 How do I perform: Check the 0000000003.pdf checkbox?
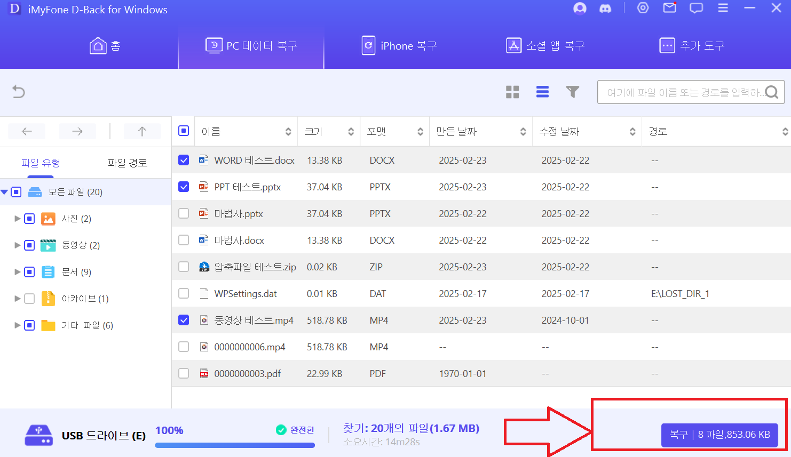pyautogui.click(x=184, y=373)
